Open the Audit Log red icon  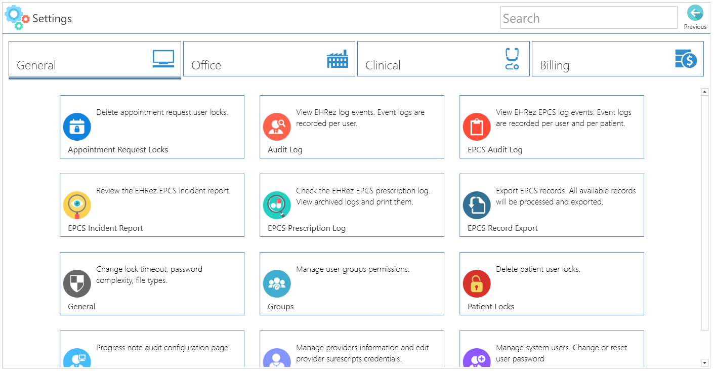277,127
